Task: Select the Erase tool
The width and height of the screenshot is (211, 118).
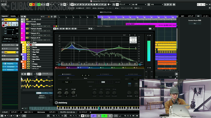Action: 81,4
